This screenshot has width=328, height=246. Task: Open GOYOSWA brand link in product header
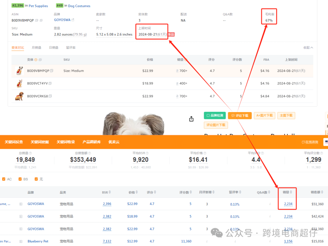coord(62,20)
